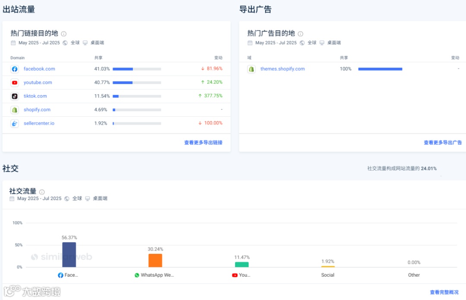Click the WhatsApp 30.24% orange bar
Viewport: 466px width, 300px height.
155,260
